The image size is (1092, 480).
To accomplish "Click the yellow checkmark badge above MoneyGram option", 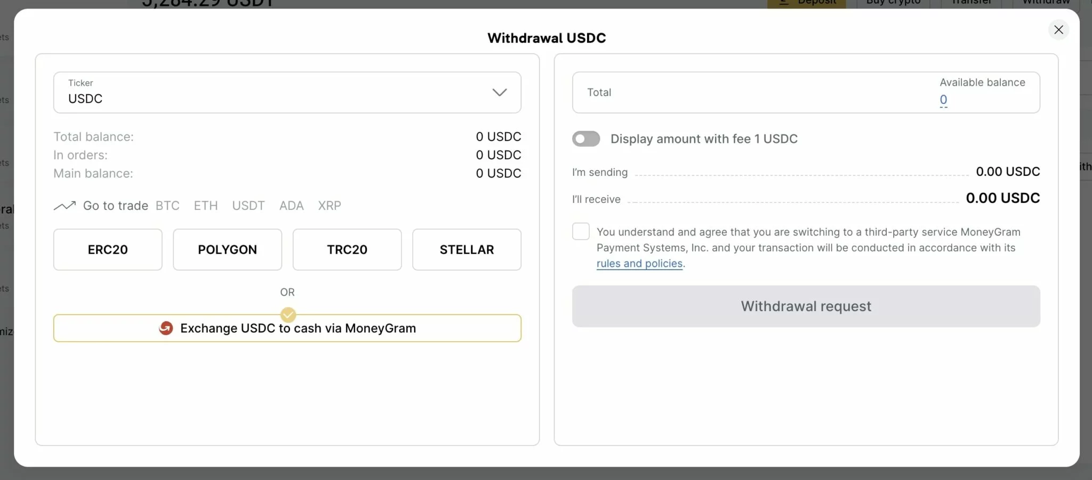I will [288, 315].
